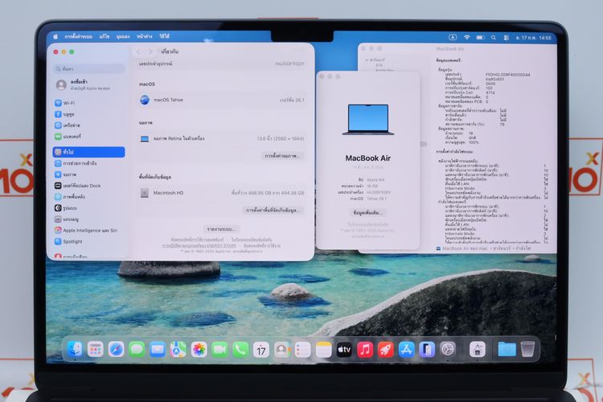Open App Store from the Dock
Viewport: 603px width, 402px height.
pyautogui.click(x=407, y=350)
